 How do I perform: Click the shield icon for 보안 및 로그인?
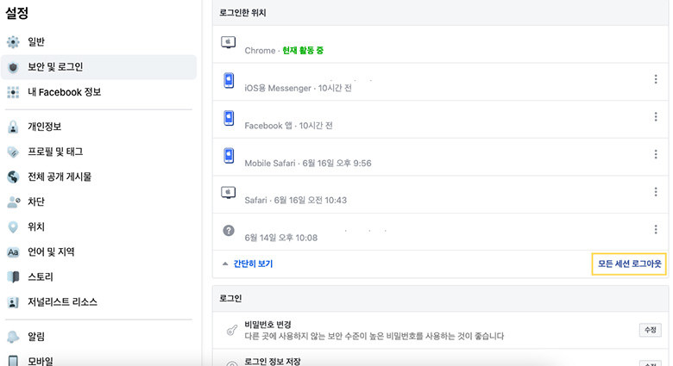pyautogui.click(x=13, y=67)
